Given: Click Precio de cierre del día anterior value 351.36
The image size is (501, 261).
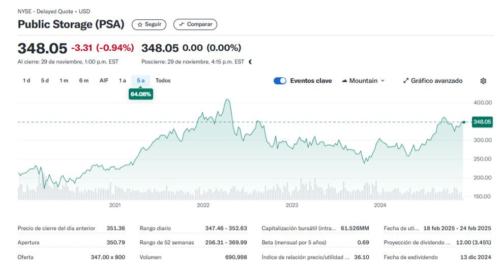Looking at the screenshot, I should [115, 229].
